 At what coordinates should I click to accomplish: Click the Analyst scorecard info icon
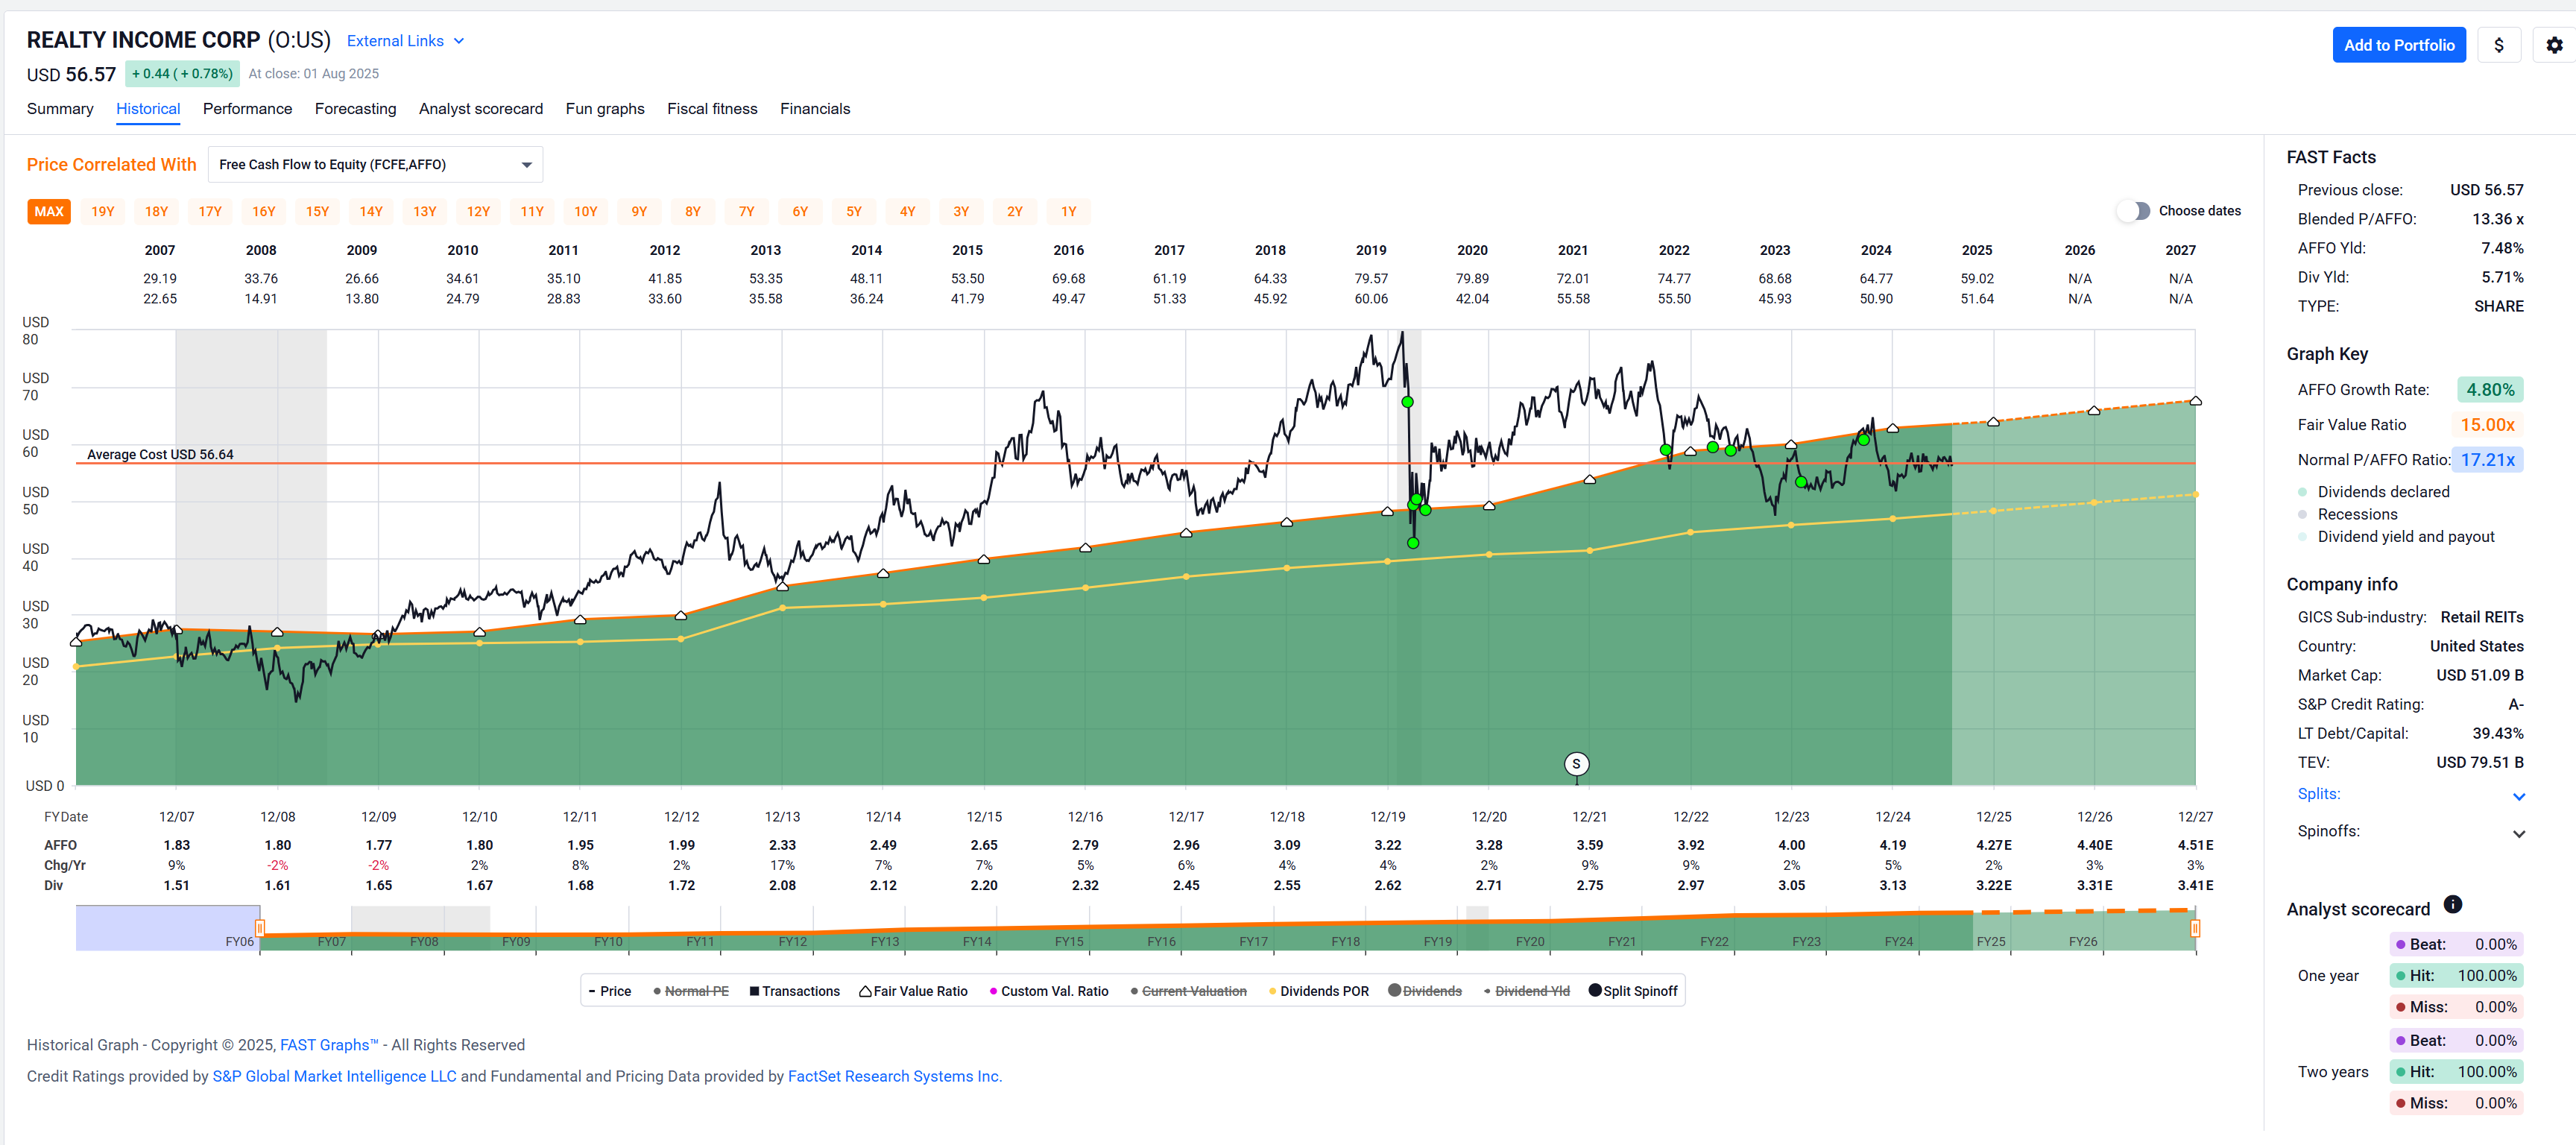2453,905
